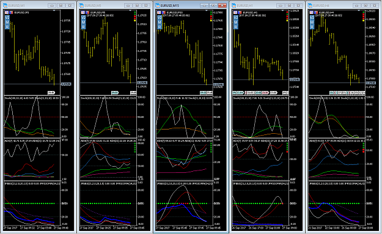
Task: Click the yellow signal dot in M15 chart
Action: coord(211,20)
